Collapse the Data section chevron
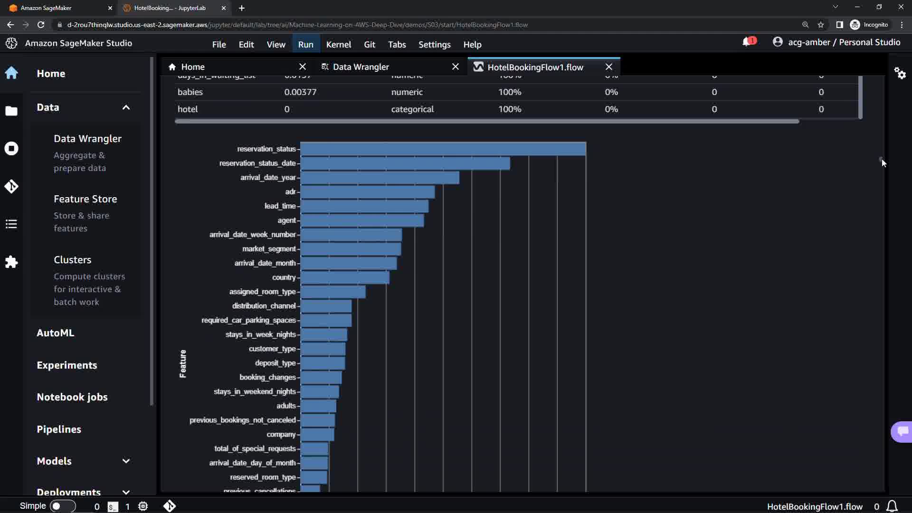Image resolution: width=912 pixels, height=513 pixels. click(x=126, y=107)
